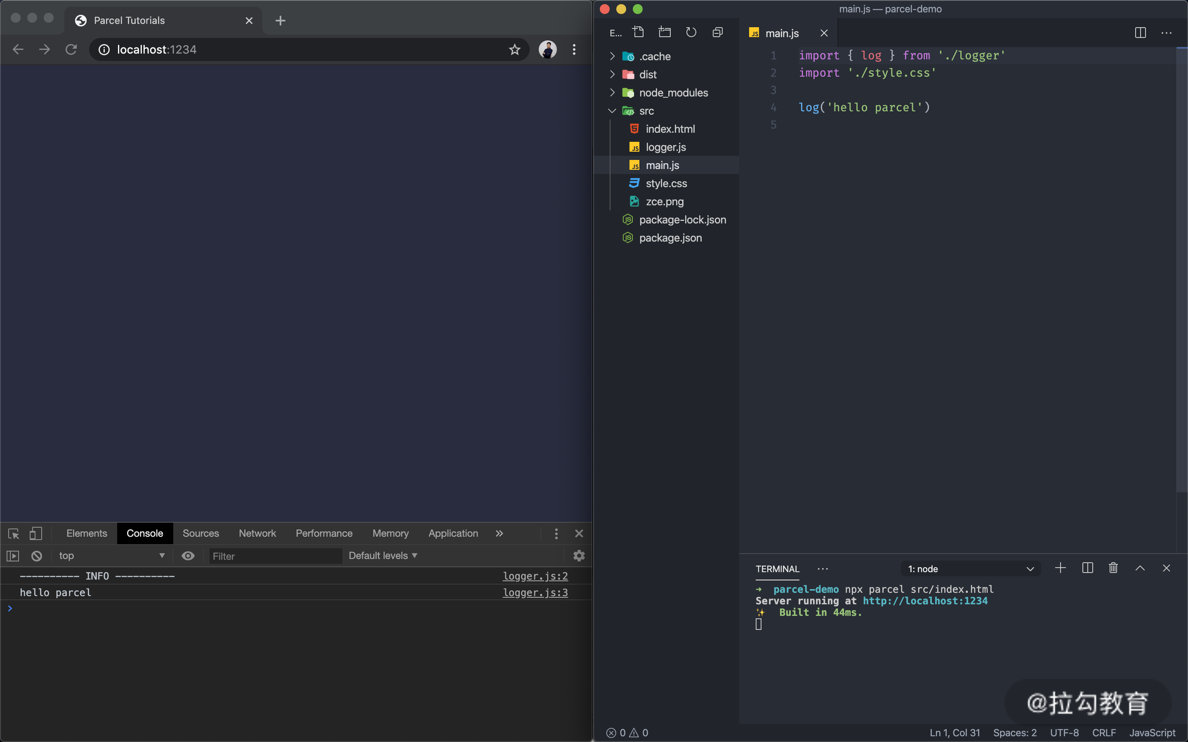Split the editor to the right
1188x742 pixels.
[1140, 33]
